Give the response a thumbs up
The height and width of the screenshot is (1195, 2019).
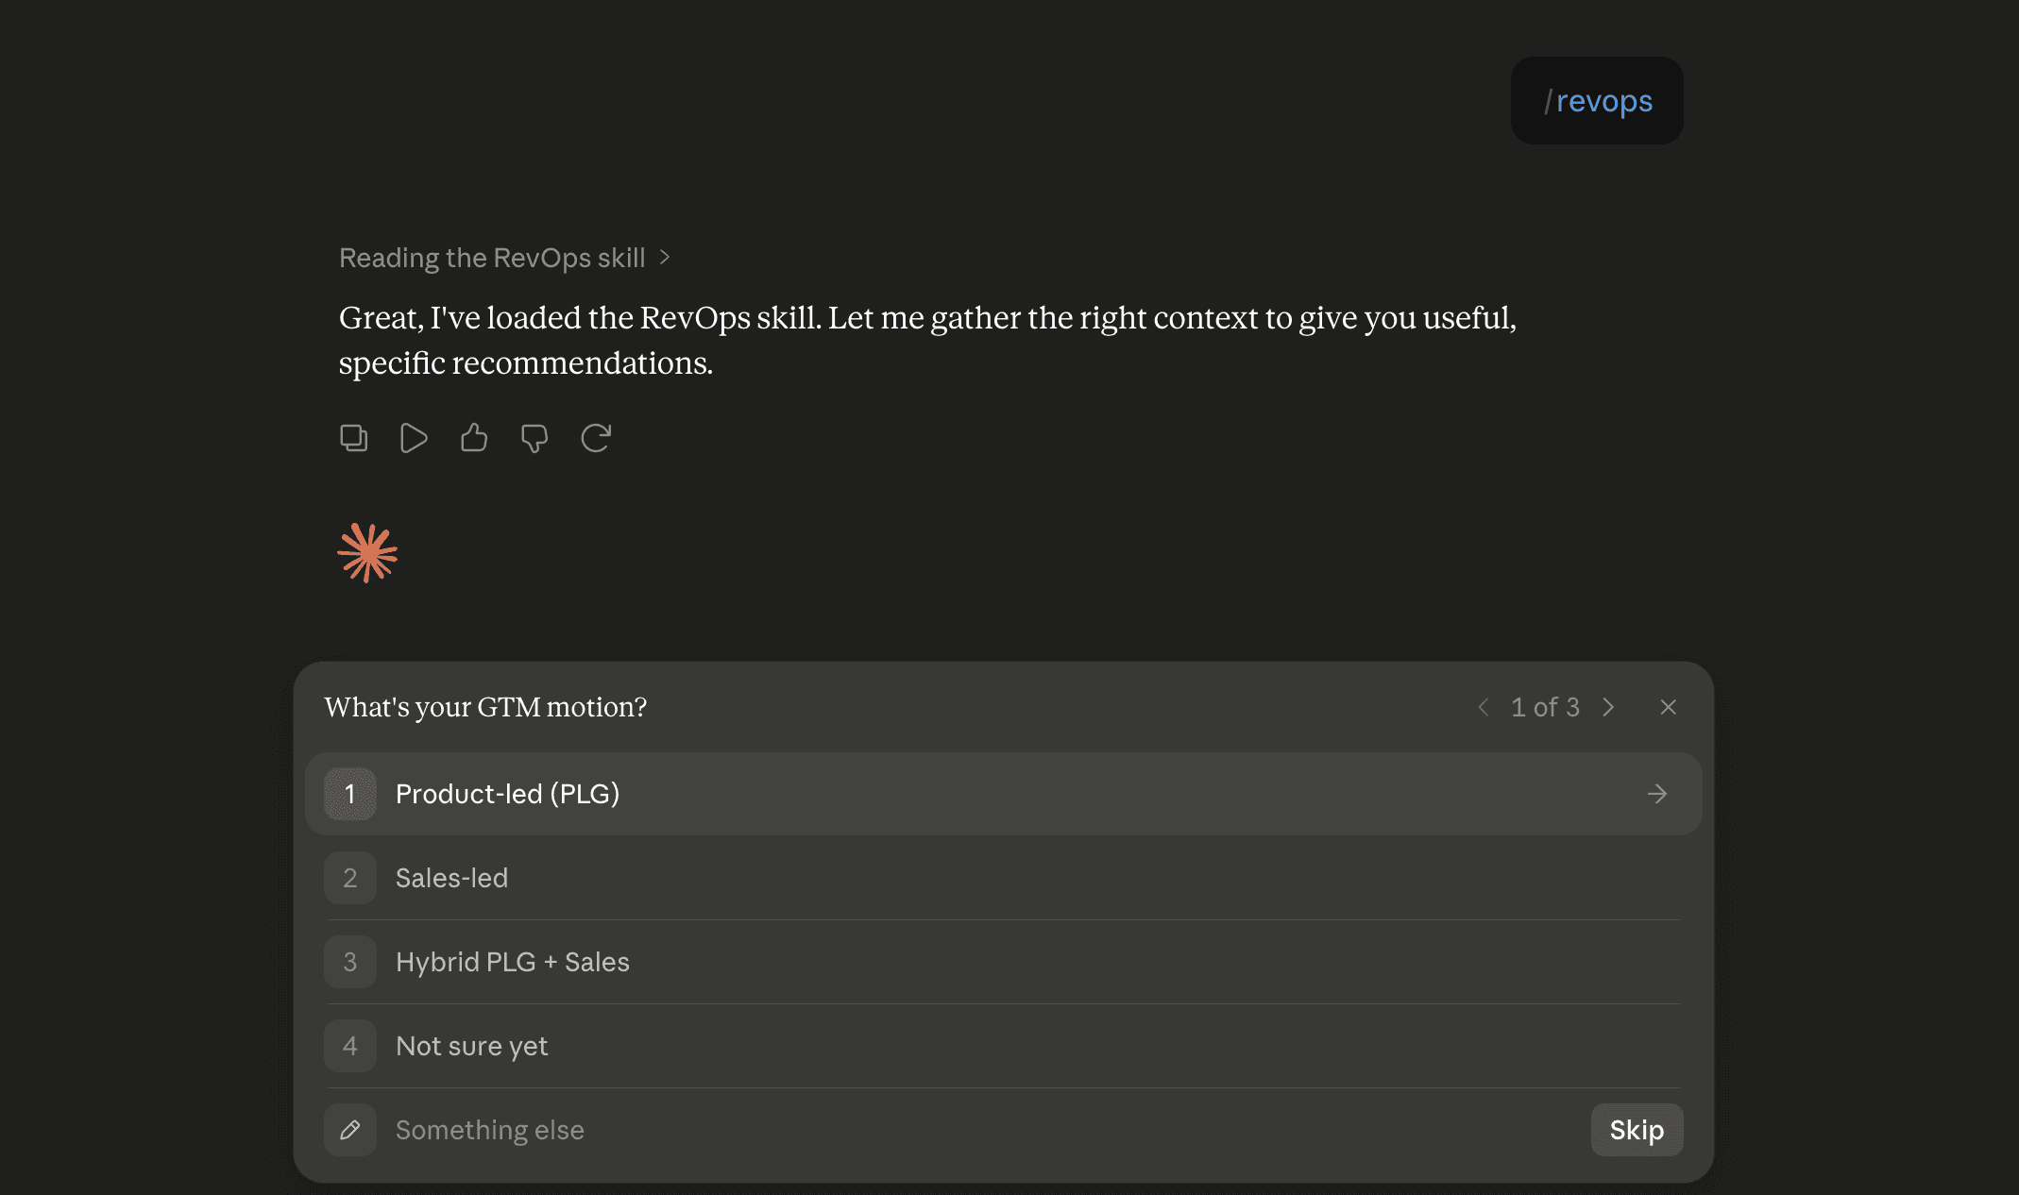[x=474, y=438]
